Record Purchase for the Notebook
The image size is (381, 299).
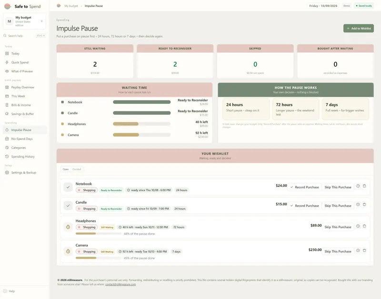point(304,187)
